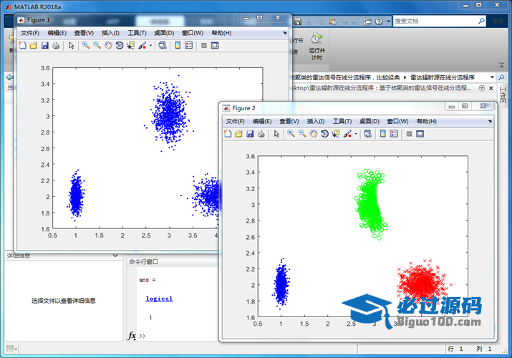Select Edit Plot arrow in Figure 1
512x358 pixels.
click(x=72, y=46)
